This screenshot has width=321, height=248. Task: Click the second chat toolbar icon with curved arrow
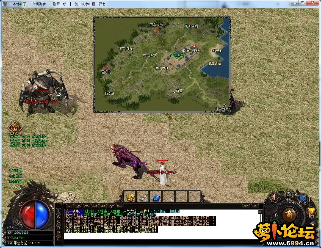point(78,206)
